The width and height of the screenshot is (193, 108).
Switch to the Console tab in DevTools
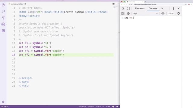pos(153,8)
